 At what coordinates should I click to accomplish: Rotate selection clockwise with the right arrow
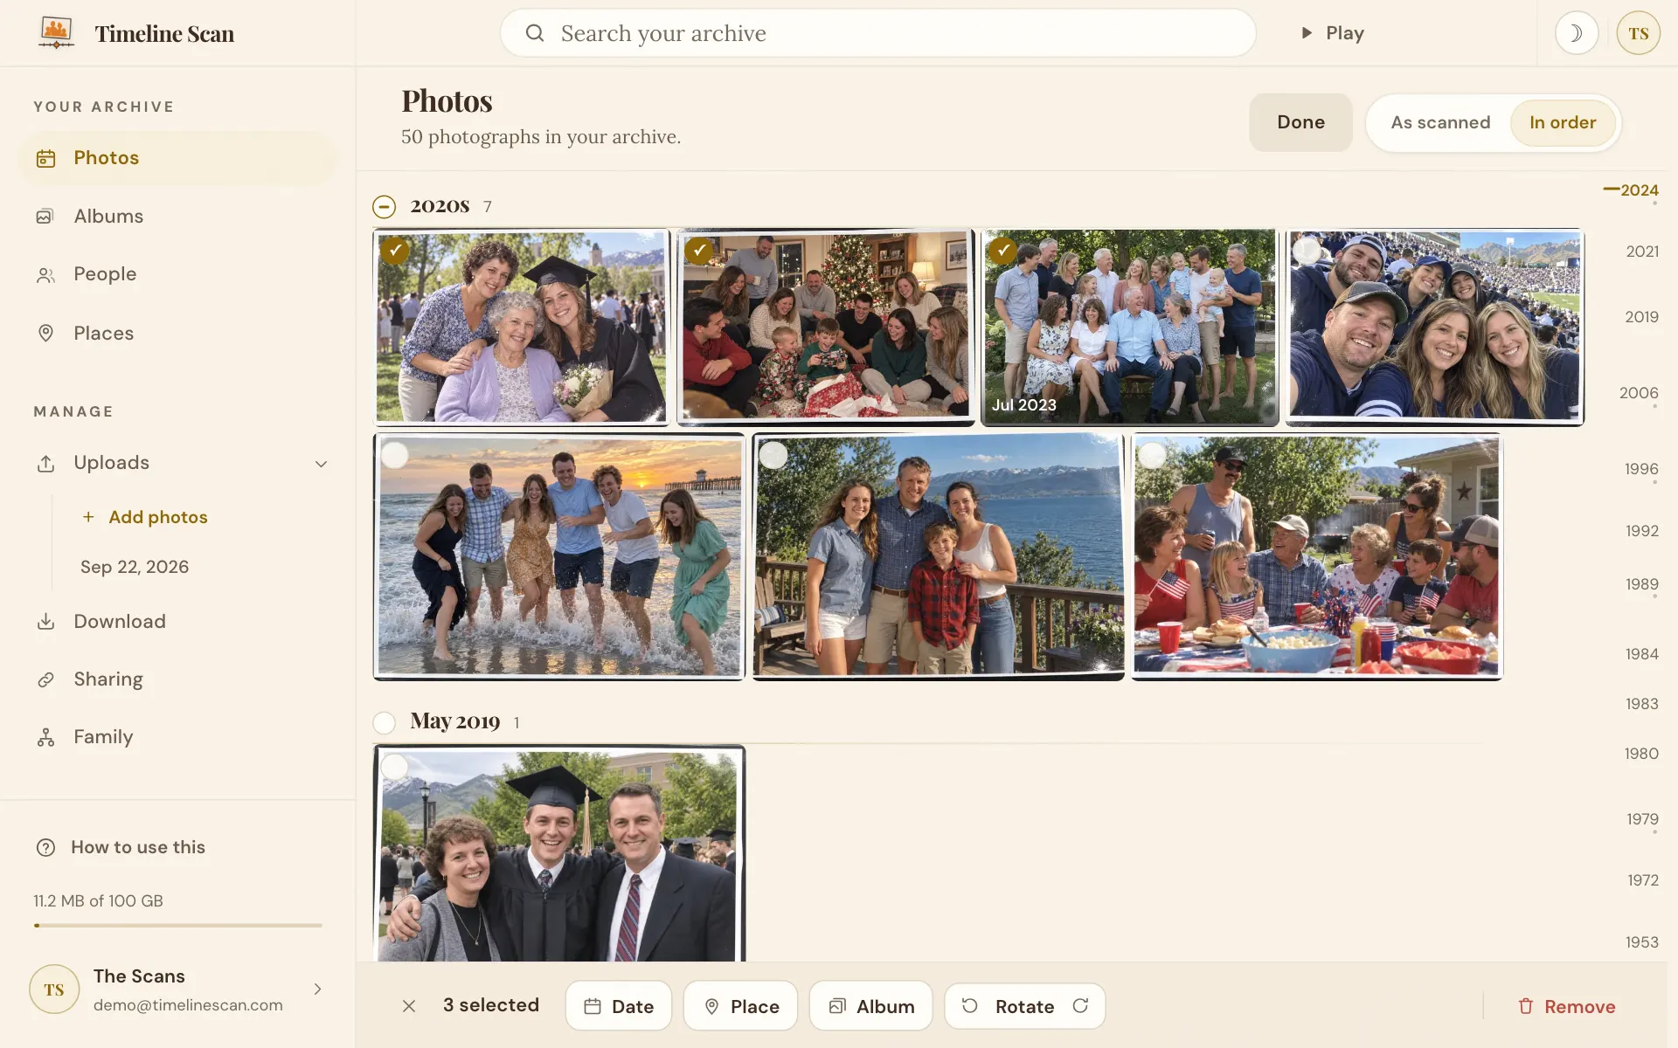pos(1081,1006)
